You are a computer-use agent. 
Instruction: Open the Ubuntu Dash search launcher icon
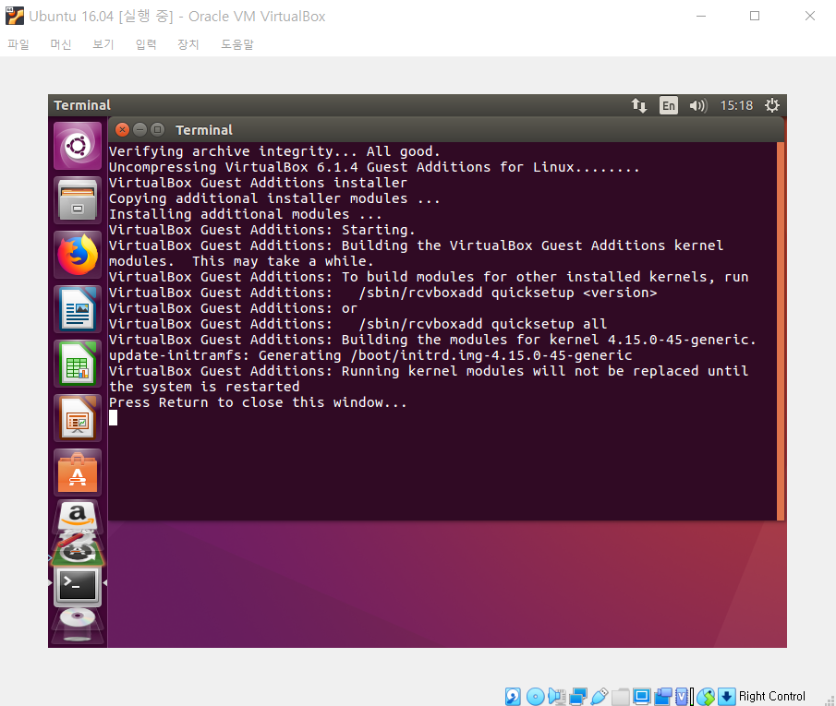click(x=78, y=146)
